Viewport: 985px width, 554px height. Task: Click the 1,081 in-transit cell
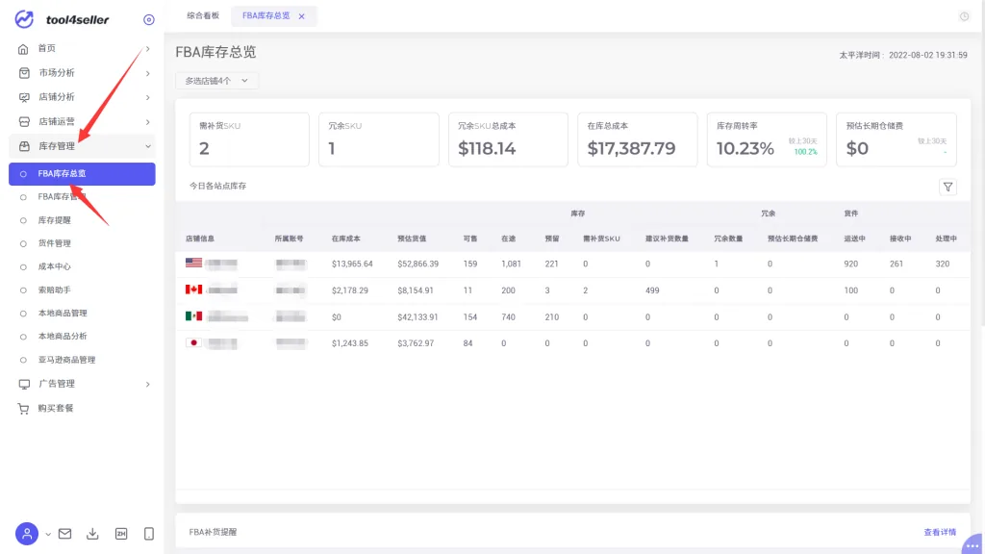coord(512,264)
